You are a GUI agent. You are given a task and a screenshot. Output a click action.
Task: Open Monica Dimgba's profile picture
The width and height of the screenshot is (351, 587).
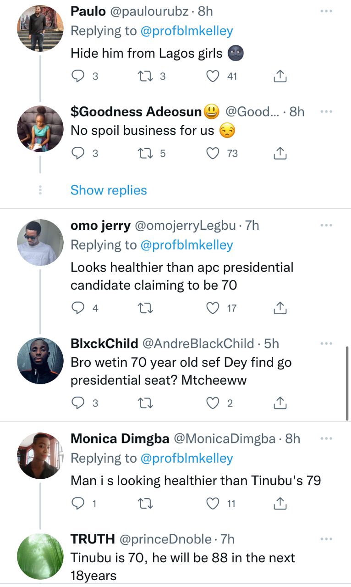pos(40,455)
